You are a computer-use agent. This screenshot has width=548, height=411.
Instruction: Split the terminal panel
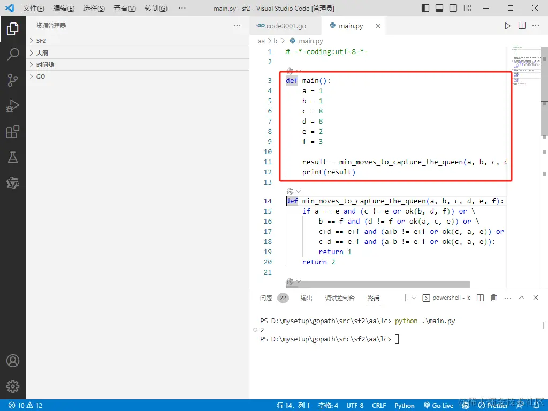(480, 298)
